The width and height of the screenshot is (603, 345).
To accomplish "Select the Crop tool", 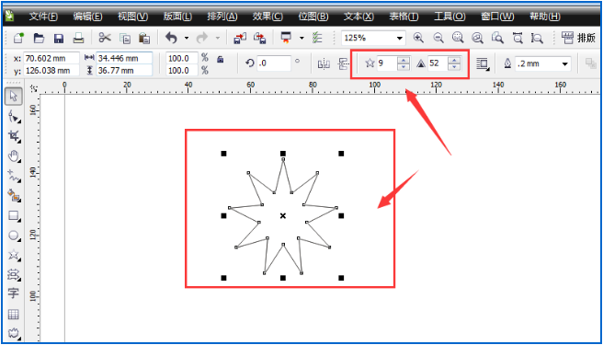I will pyautogui.click(x=14, y=136).
